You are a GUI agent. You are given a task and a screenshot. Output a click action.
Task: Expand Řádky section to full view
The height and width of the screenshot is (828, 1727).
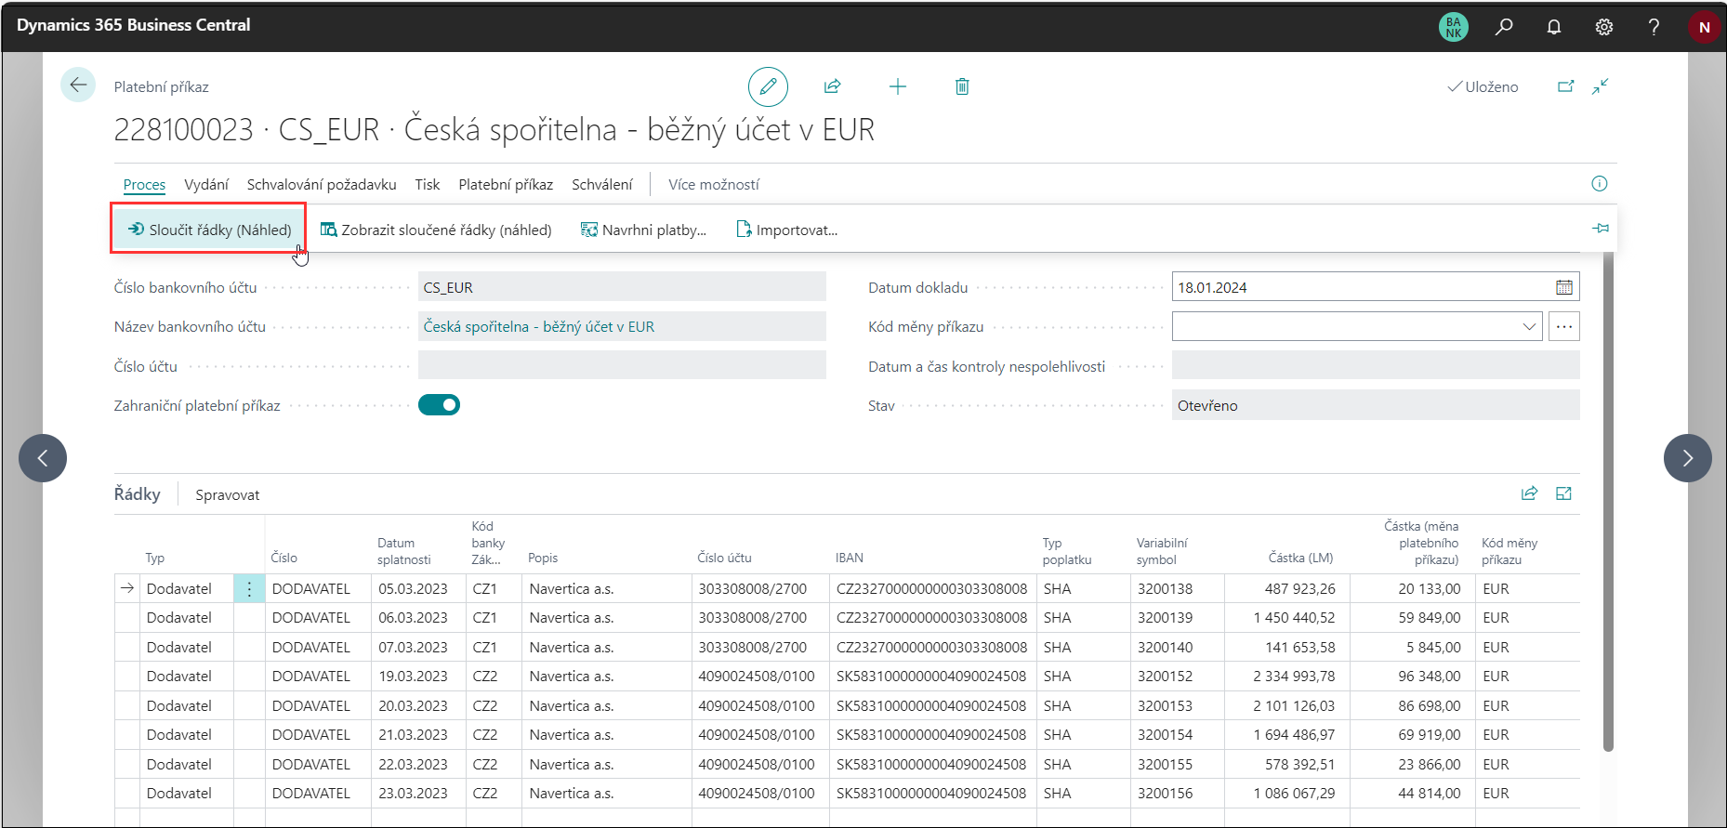pos(1563,493)
